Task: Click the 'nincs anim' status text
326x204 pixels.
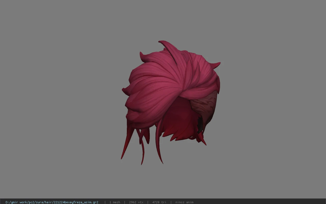Action: 184,202
